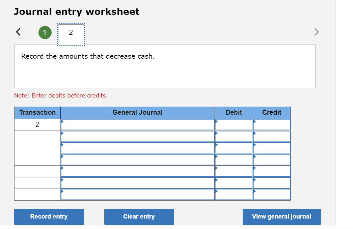Viewport: 353px width, 229px height.
Task: Click Clear entry button
Action: click(139, 217)
